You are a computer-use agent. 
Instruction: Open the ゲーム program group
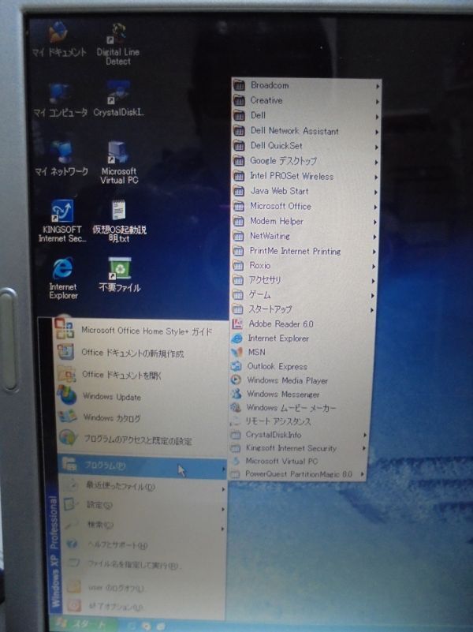[x=303, y=295]
